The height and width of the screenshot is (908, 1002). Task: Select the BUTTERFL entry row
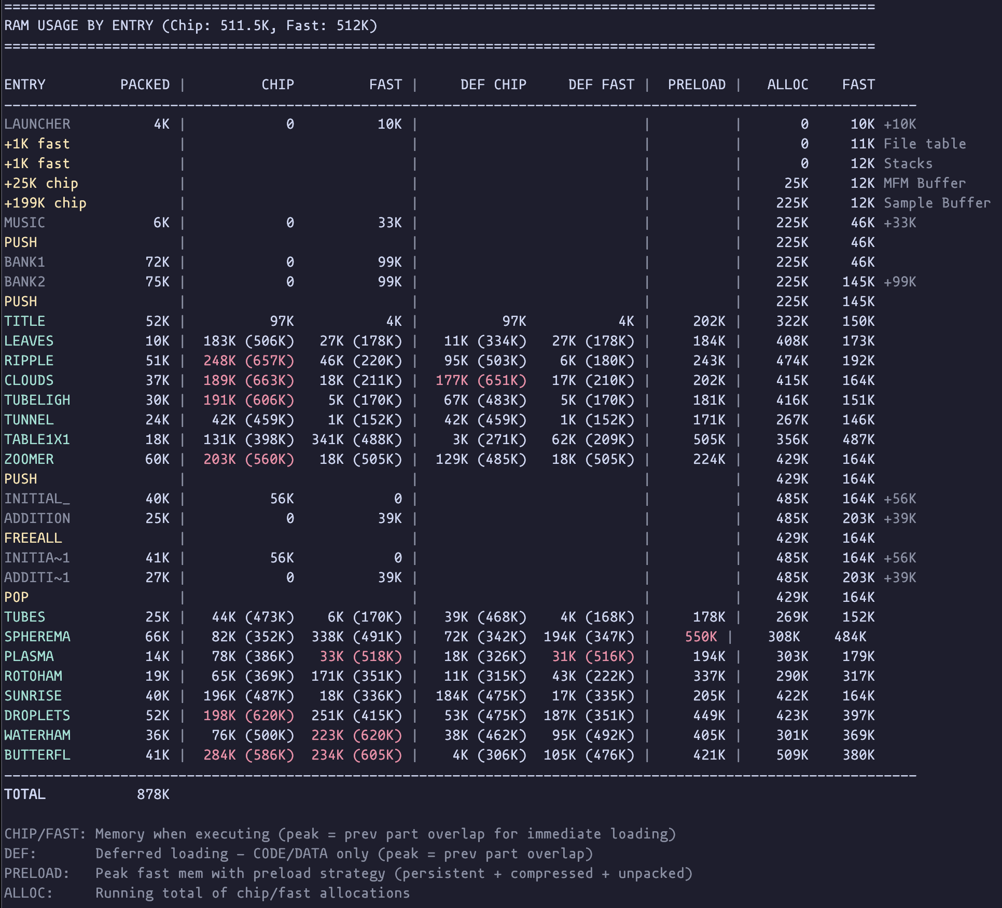coord(37,755)
